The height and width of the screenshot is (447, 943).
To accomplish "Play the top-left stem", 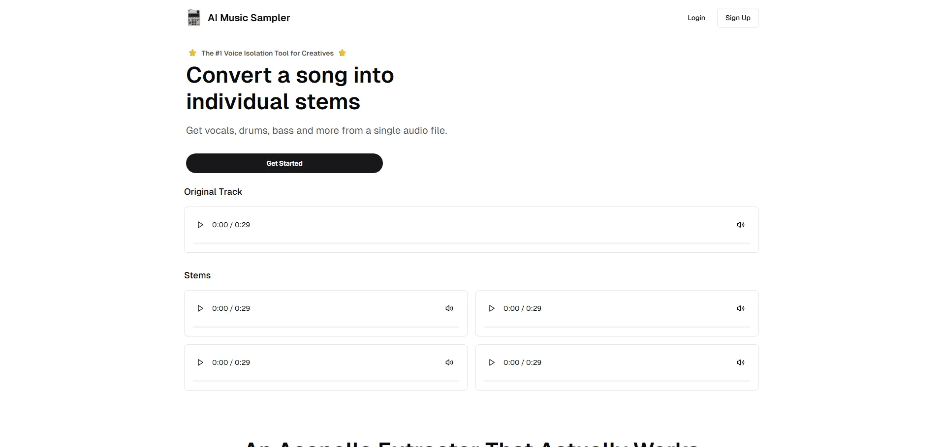I will coord(200,308).
